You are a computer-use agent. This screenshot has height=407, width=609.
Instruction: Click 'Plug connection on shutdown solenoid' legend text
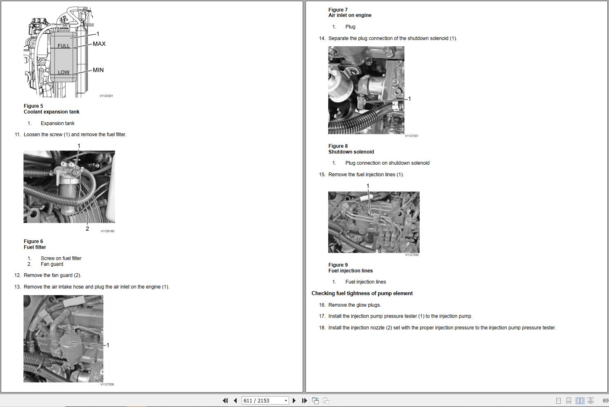pos(388,163)
